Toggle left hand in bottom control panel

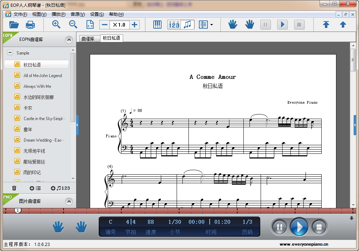pos(59,227)
